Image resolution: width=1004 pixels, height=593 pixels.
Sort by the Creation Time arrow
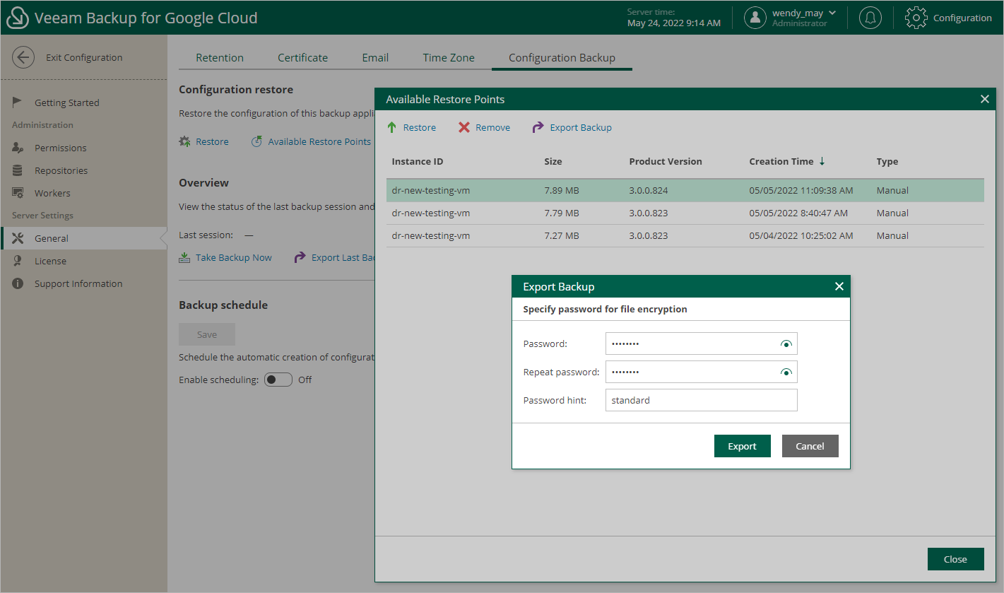pyautogui.click(x=822, y=161)
